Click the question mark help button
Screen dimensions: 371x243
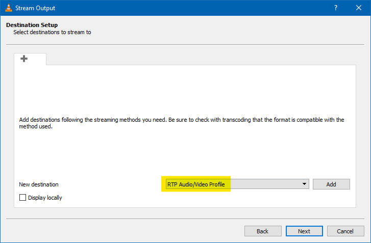[335, 8]
